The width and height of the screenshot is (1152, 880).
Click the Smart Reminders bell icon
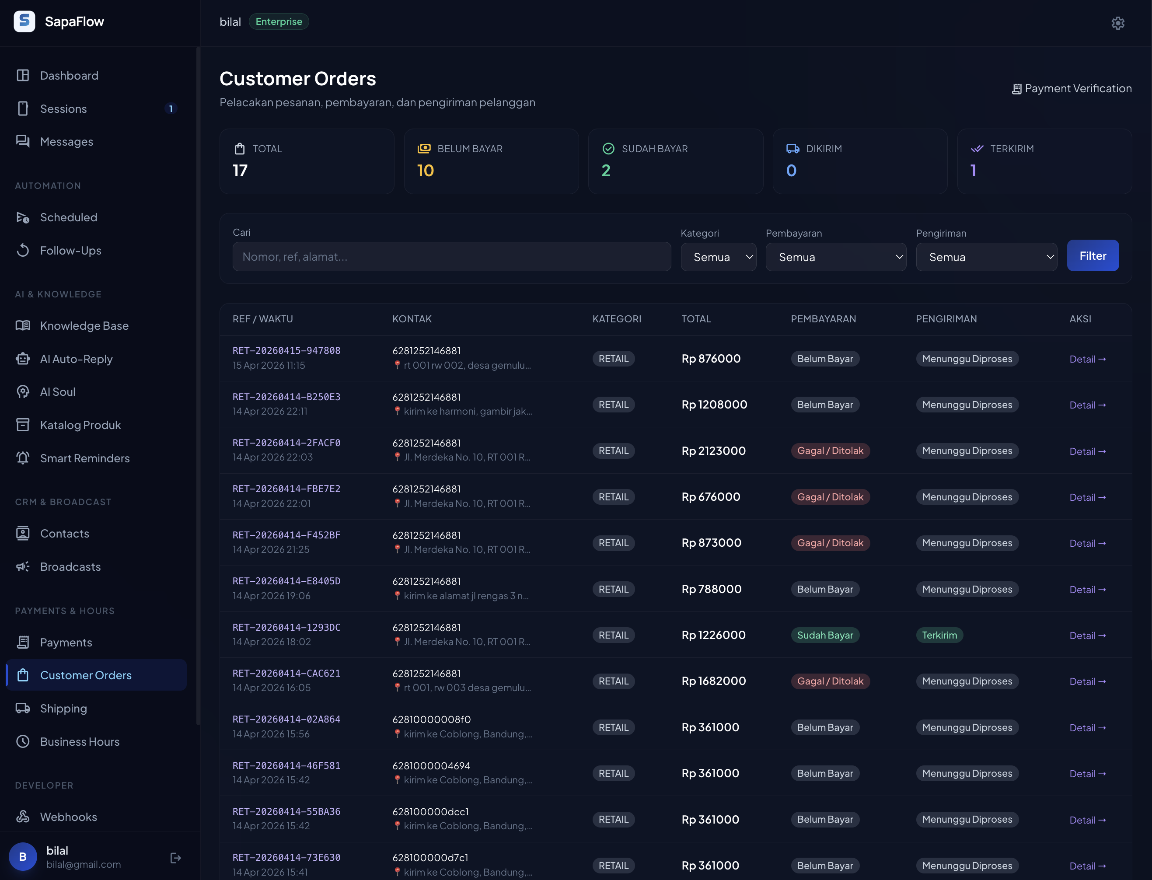(23, 458)
